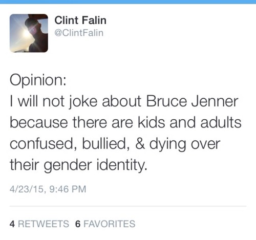Select the word Opinion: in the tweet
256x240 pixels.
pyautogui.click(x=38, y=80)
